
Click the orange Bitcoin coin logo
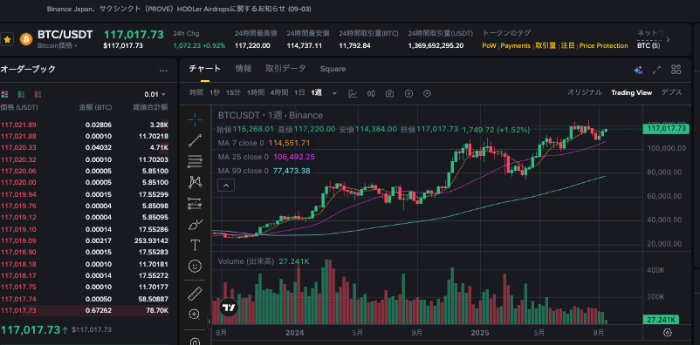tap(26, 39)
